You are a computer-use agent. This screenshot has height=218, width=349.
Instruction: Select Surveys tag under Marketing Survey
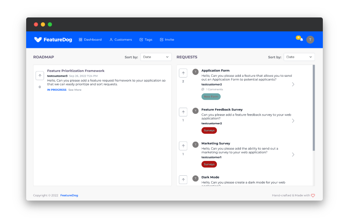tap(209, 164)
